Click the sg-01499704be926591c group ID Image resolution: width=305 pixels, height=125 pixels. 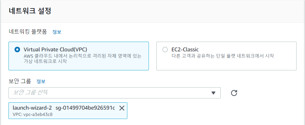coord(85,108)
